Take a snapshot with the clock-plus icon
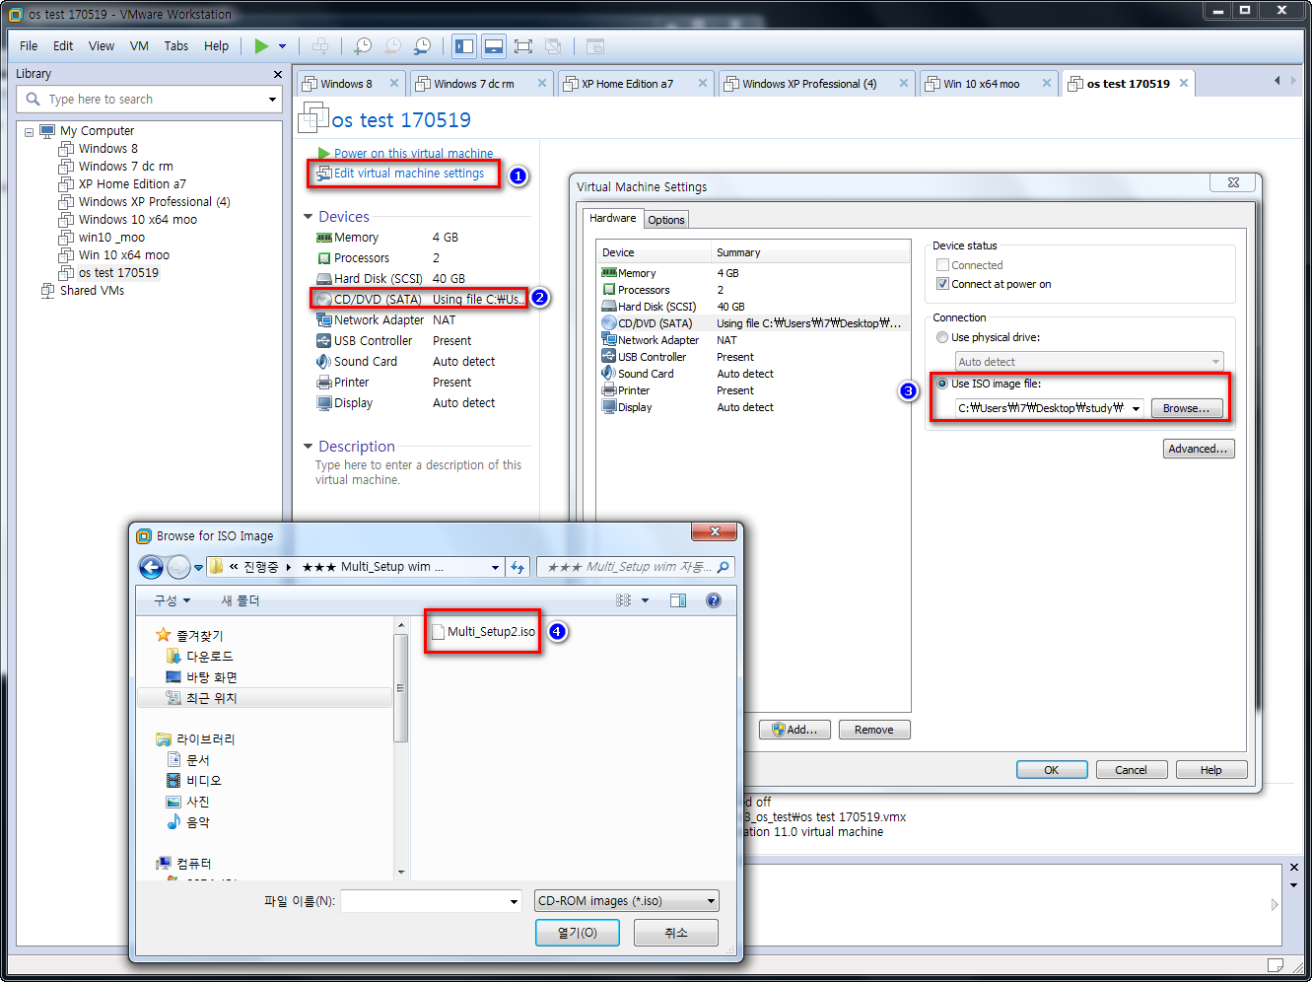 point(363,46)
